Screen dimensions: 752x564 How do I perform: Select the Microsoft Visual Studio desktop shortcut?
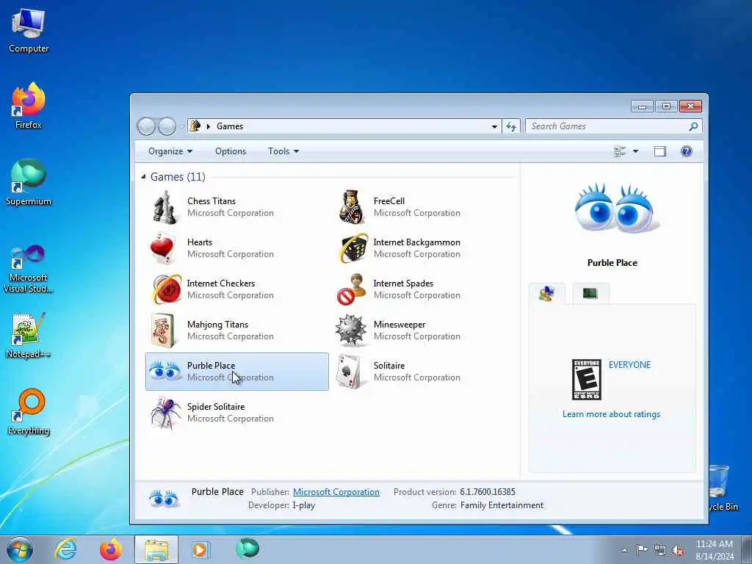click(x=29, y=269)
